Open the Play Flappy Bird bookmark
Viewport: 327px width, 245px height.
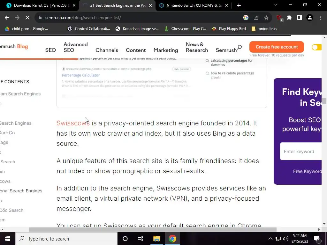tap(229, 29)
